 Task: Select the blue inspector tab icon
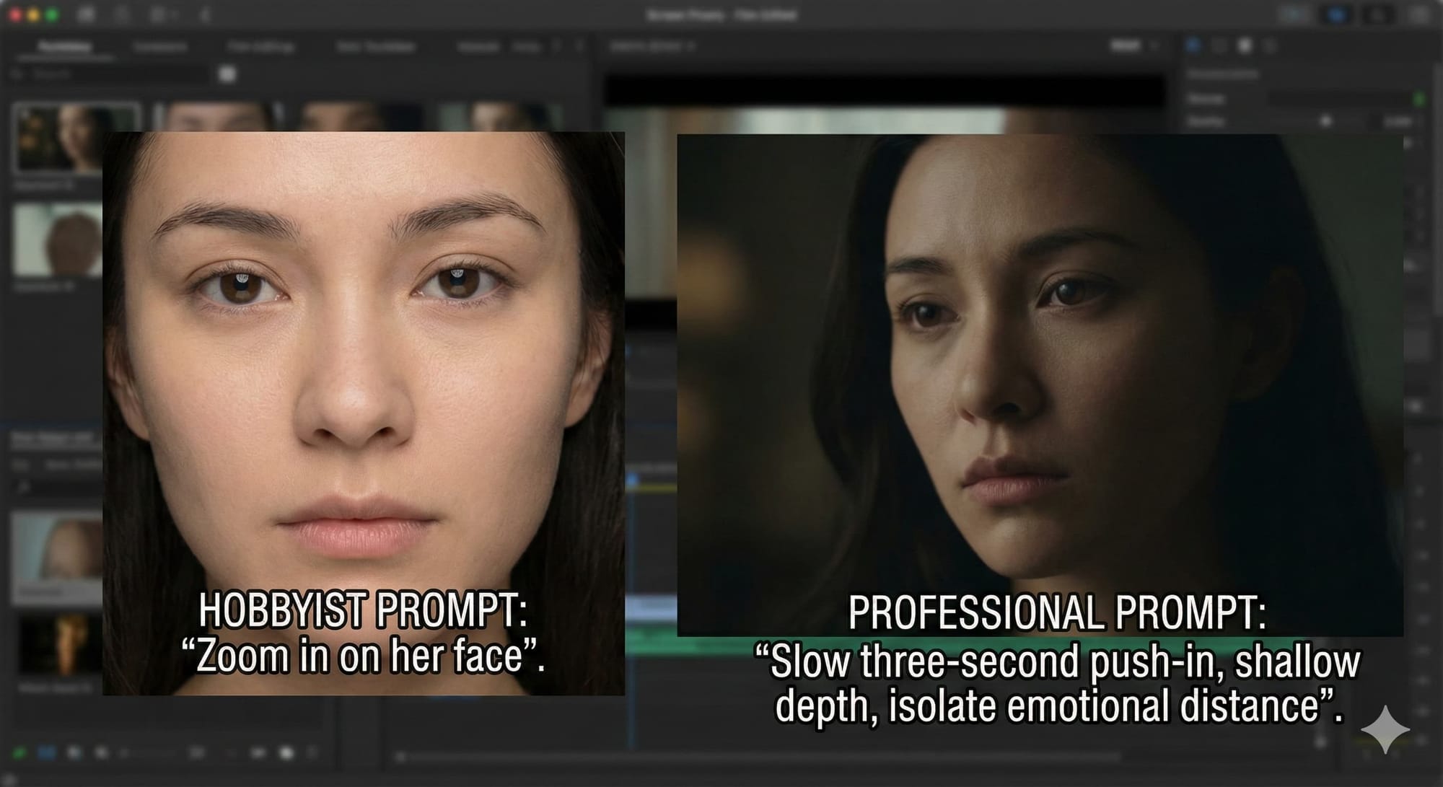(x=1193, y=46)
